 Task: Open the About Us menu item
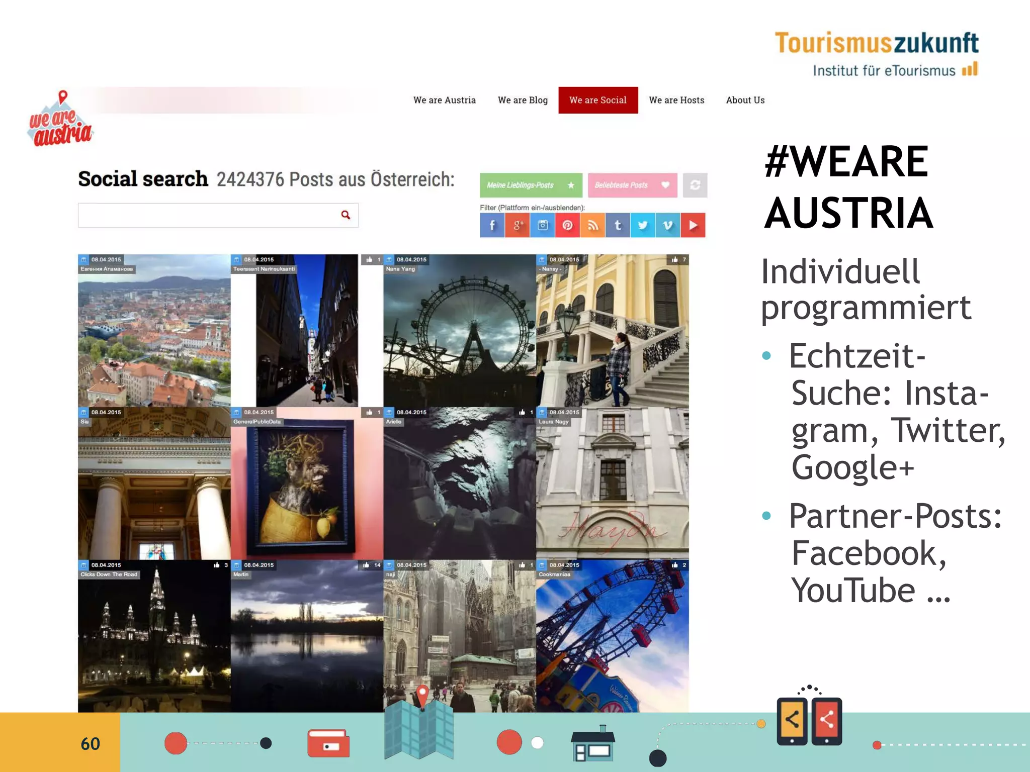[x=745, y=100]
